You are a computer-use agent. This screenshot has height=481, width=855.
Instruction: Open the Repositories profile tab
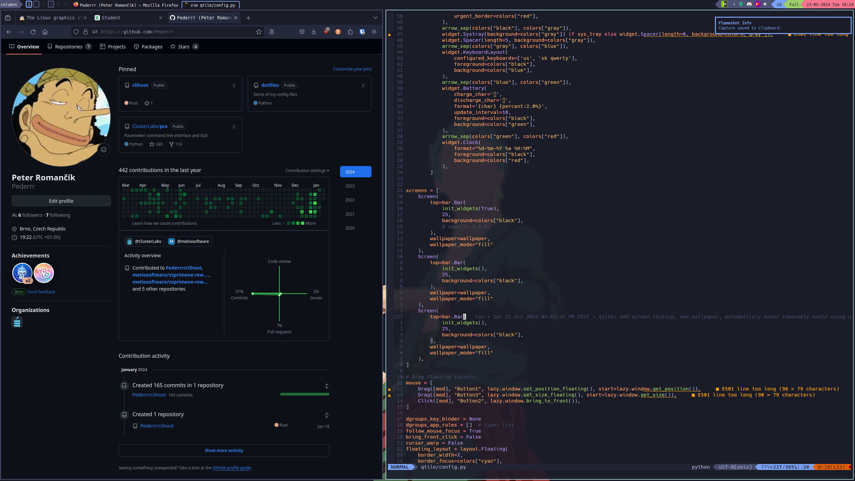pyautogui.click(x=69, y=47)
